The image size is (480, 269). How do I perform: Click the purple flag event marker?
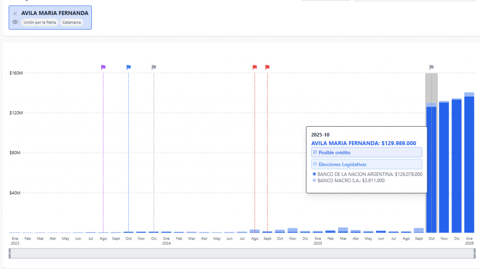pyautogui.click(x=103, y=67)
